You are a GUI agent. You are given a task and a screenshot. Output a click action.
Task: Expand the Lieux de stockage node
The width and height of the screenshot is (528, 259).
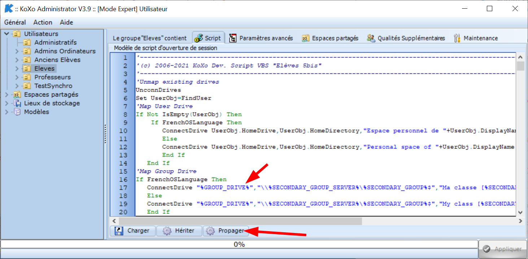[6, 103]
